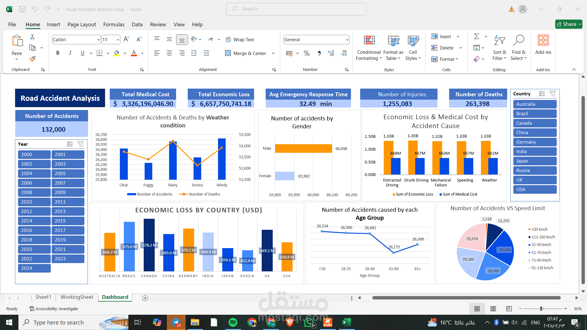587x330 pixels.
Task: Click the Font Color red swatch button
Action: [x=134, y=53]
